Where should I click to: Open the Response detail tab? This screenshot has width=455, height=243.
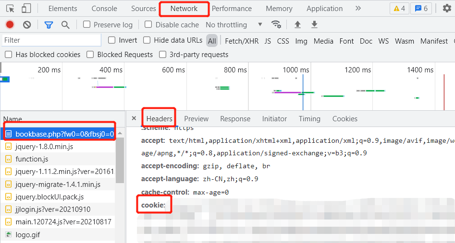click(x=235, y=119)
